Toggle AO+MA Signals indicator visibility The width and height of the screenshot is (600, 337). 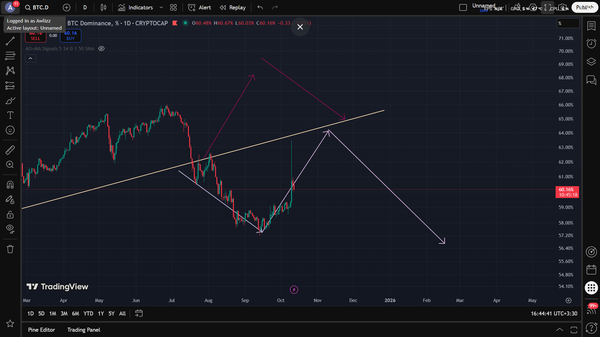click(x=101, y=49)
